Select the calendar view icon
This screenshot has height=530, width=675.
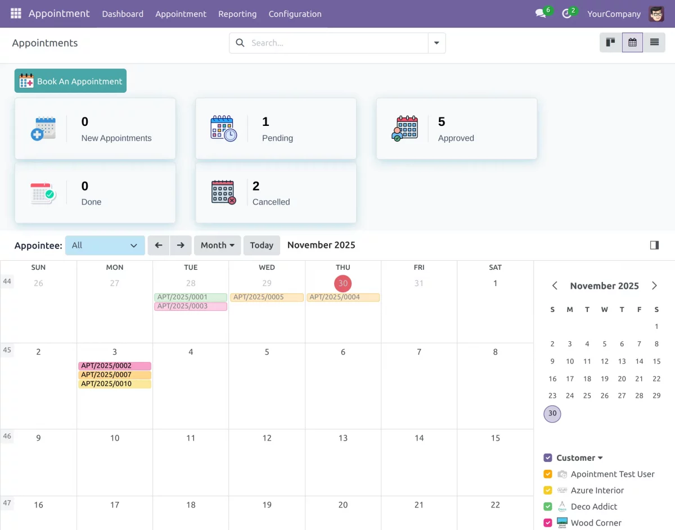tap(632, 42)
